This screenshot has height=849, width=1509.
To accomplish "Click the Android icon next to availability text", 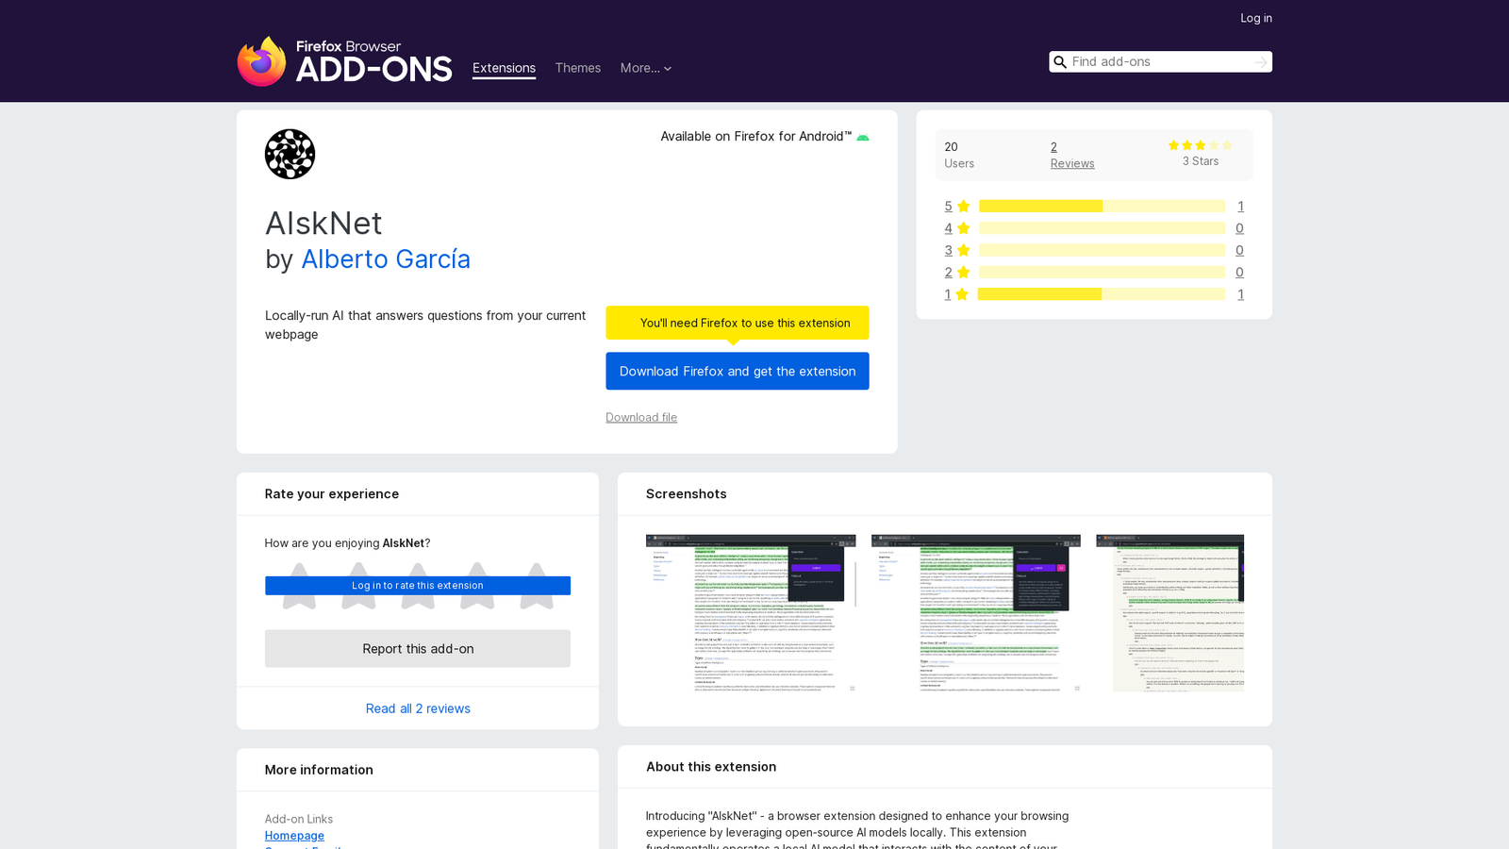I will point(862,138).
